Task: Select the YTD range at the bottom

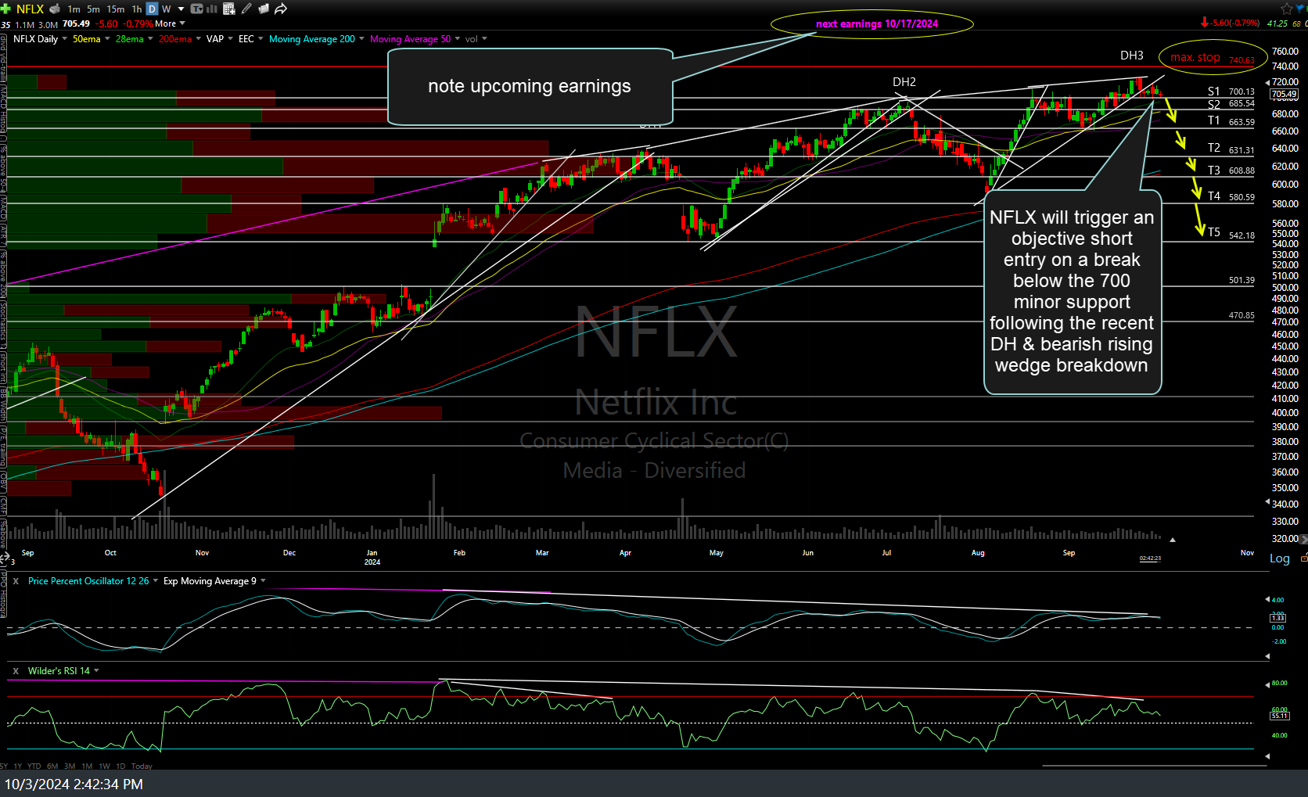Action: [x=34, y=766]
